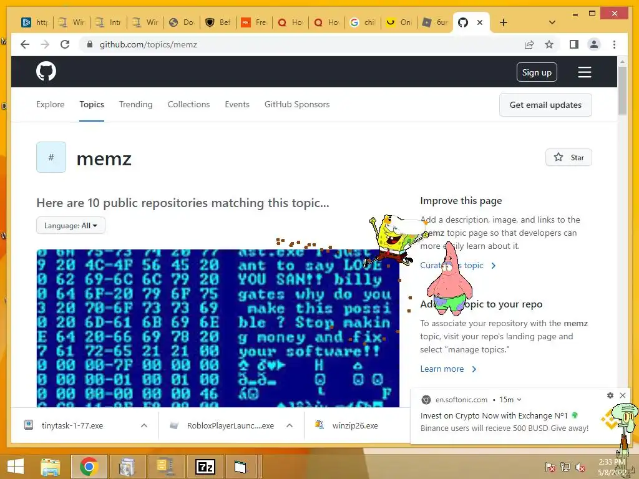Star the memz topic
Screen dimensions: 639x479
pos(568,157)
